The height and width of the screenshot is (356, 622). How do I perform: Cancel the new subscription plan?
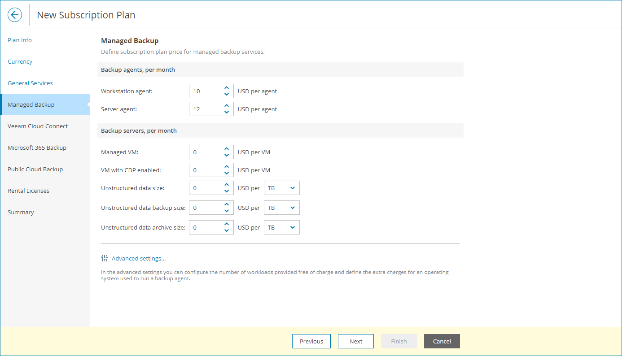tap(442, 341)
